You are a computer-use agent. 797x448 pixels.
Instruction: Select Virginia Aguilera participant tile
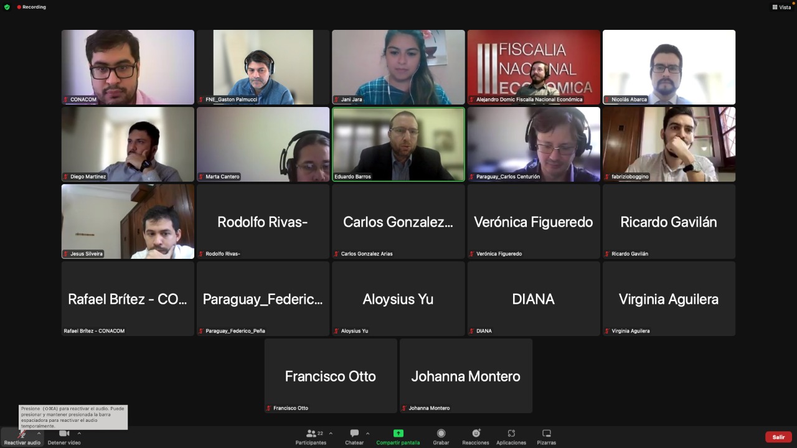(669, 299)
